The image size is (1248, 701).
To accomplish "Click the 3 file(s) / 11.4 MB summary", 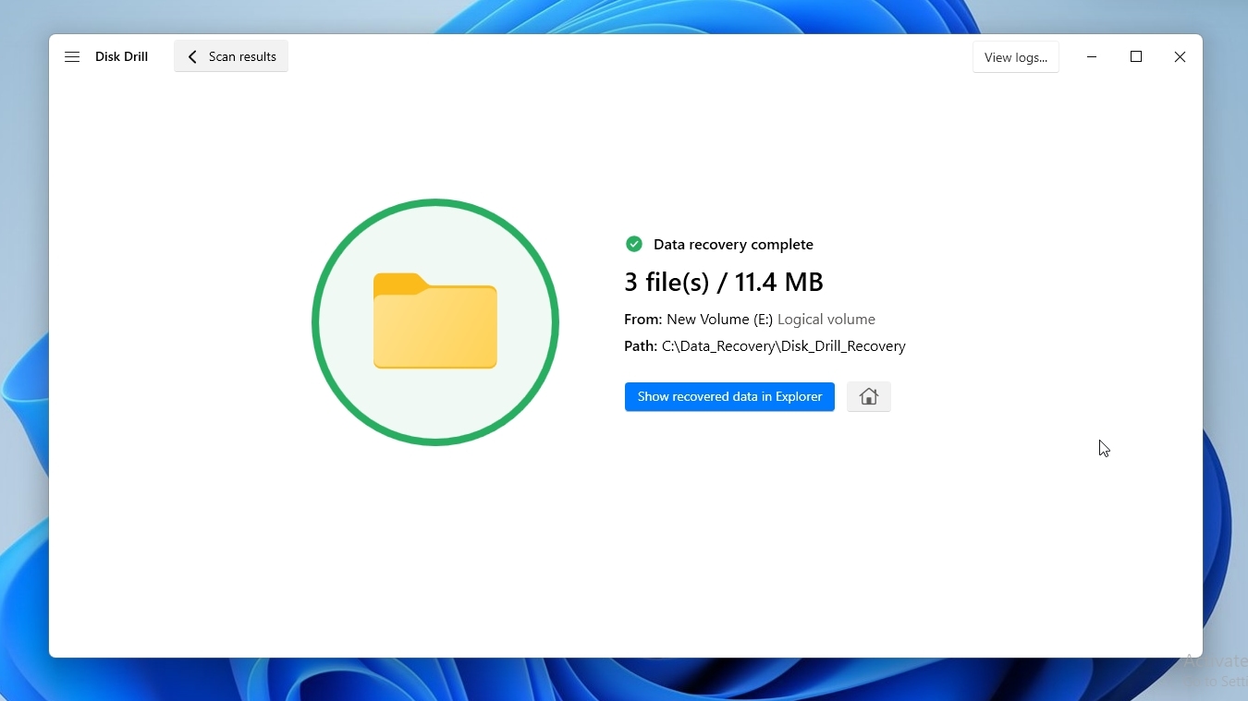I will [724, 282].
